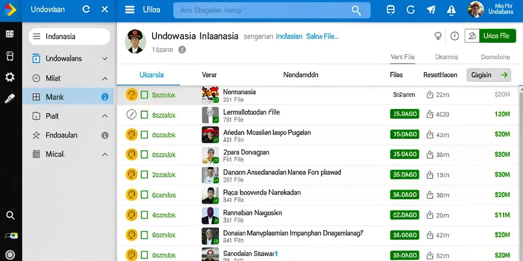This screenshot has width=523, height=261.
Task: Click the refresh icon next to Undowiaan
Action: (x=86, y=9)
